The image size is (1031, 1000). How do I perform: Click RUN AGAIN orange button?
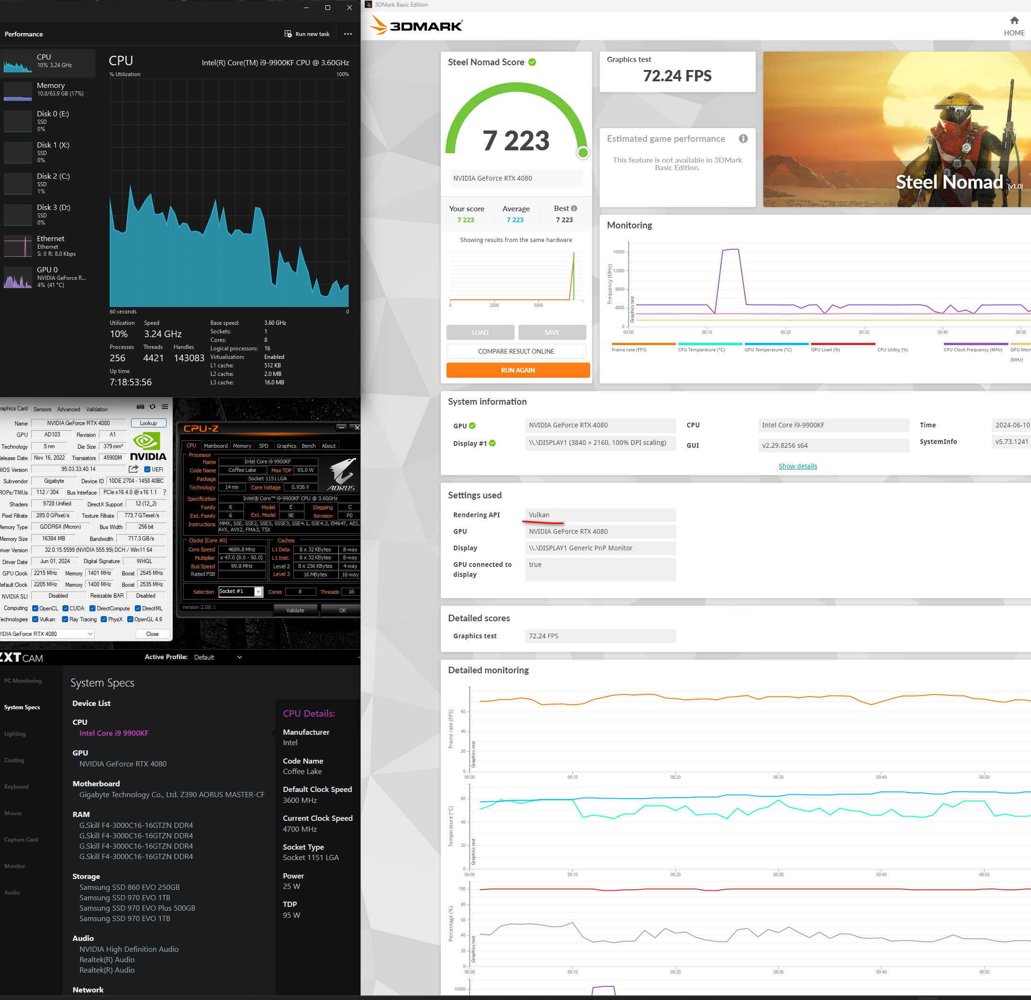(x=518, y=370)
